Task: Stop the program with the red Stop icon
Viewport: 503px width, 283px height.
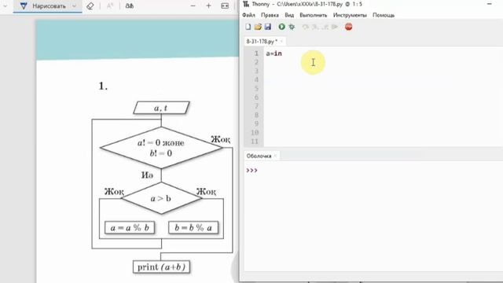Action: point(349,27)
